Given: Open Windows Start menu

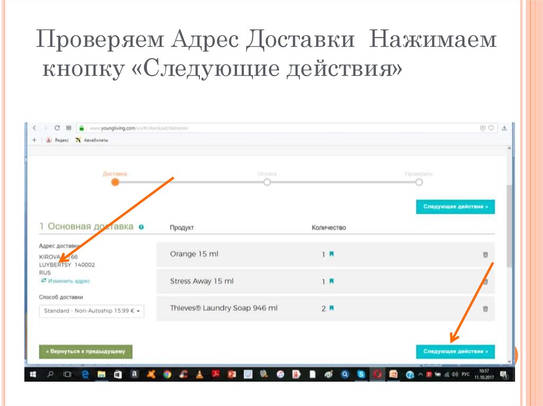Looking at the screenshot, I should [33, 374].
